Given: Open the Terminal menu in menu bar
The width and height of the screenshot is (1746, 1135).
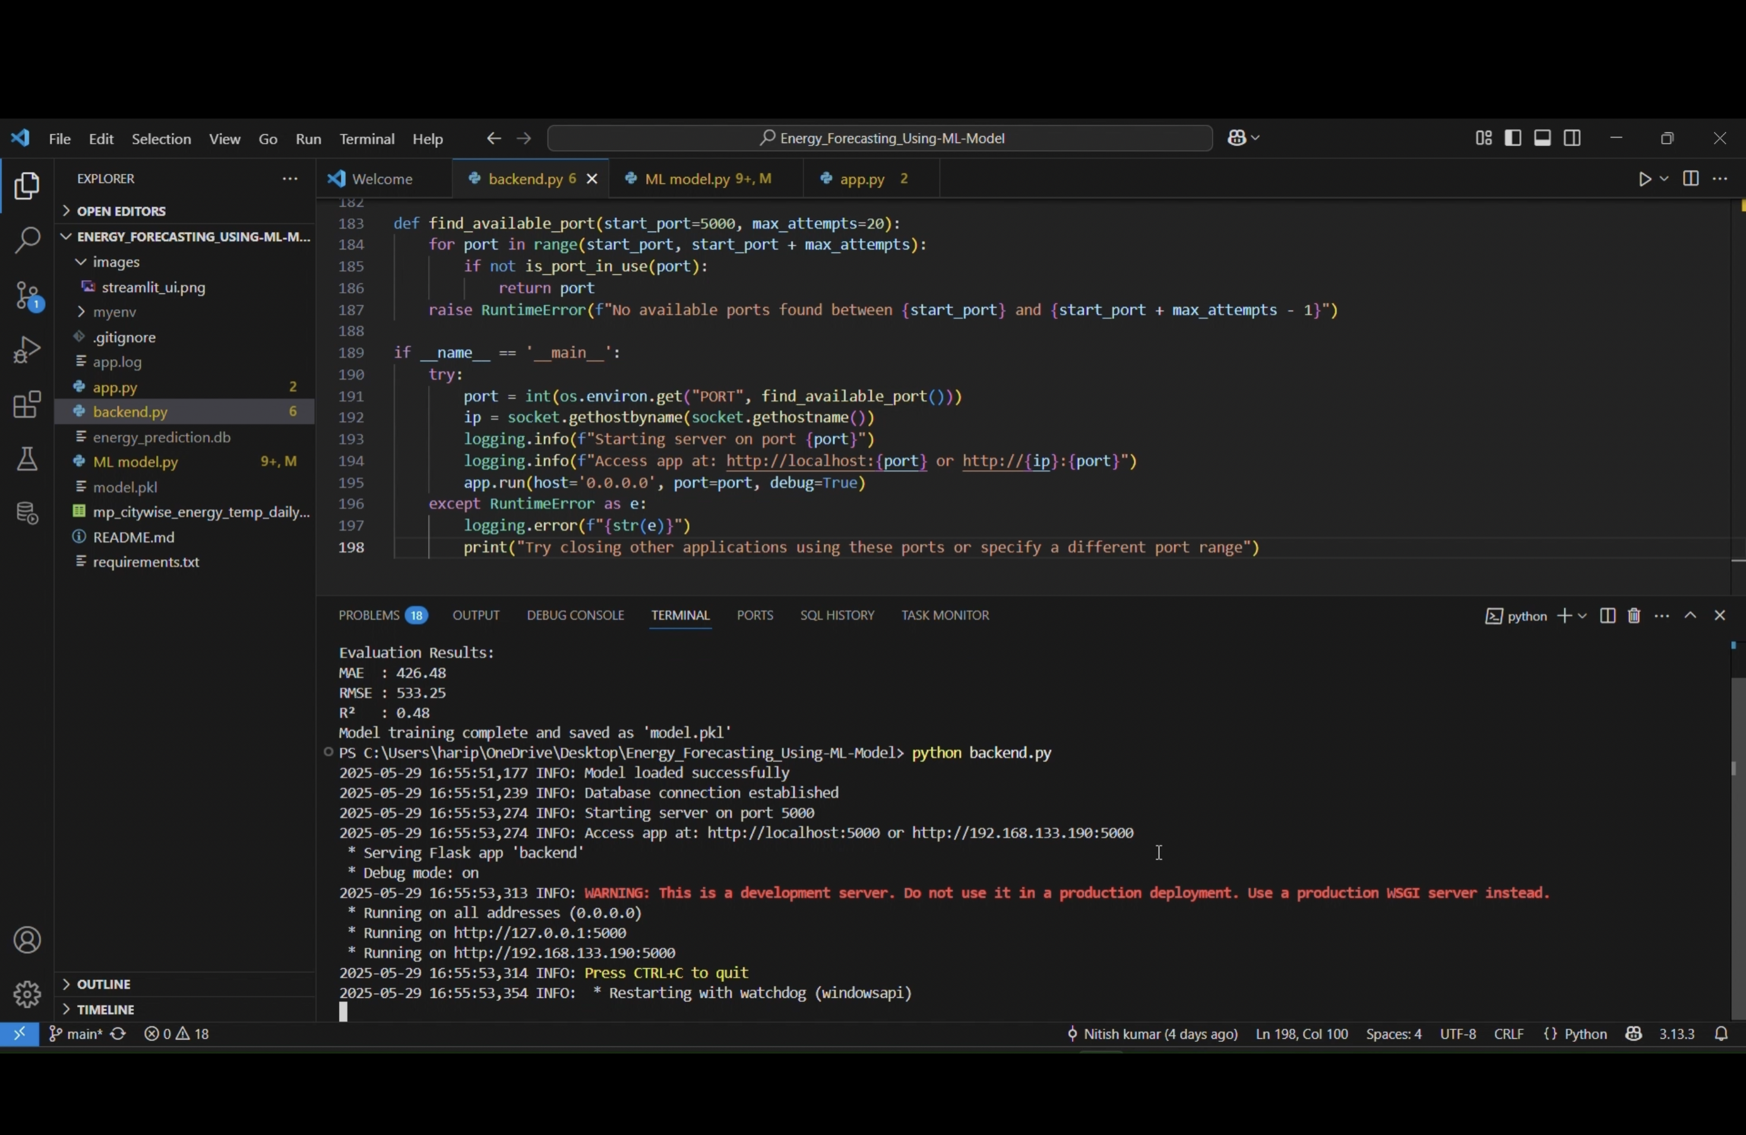Looking at the screenshot, I should point(367,140).
